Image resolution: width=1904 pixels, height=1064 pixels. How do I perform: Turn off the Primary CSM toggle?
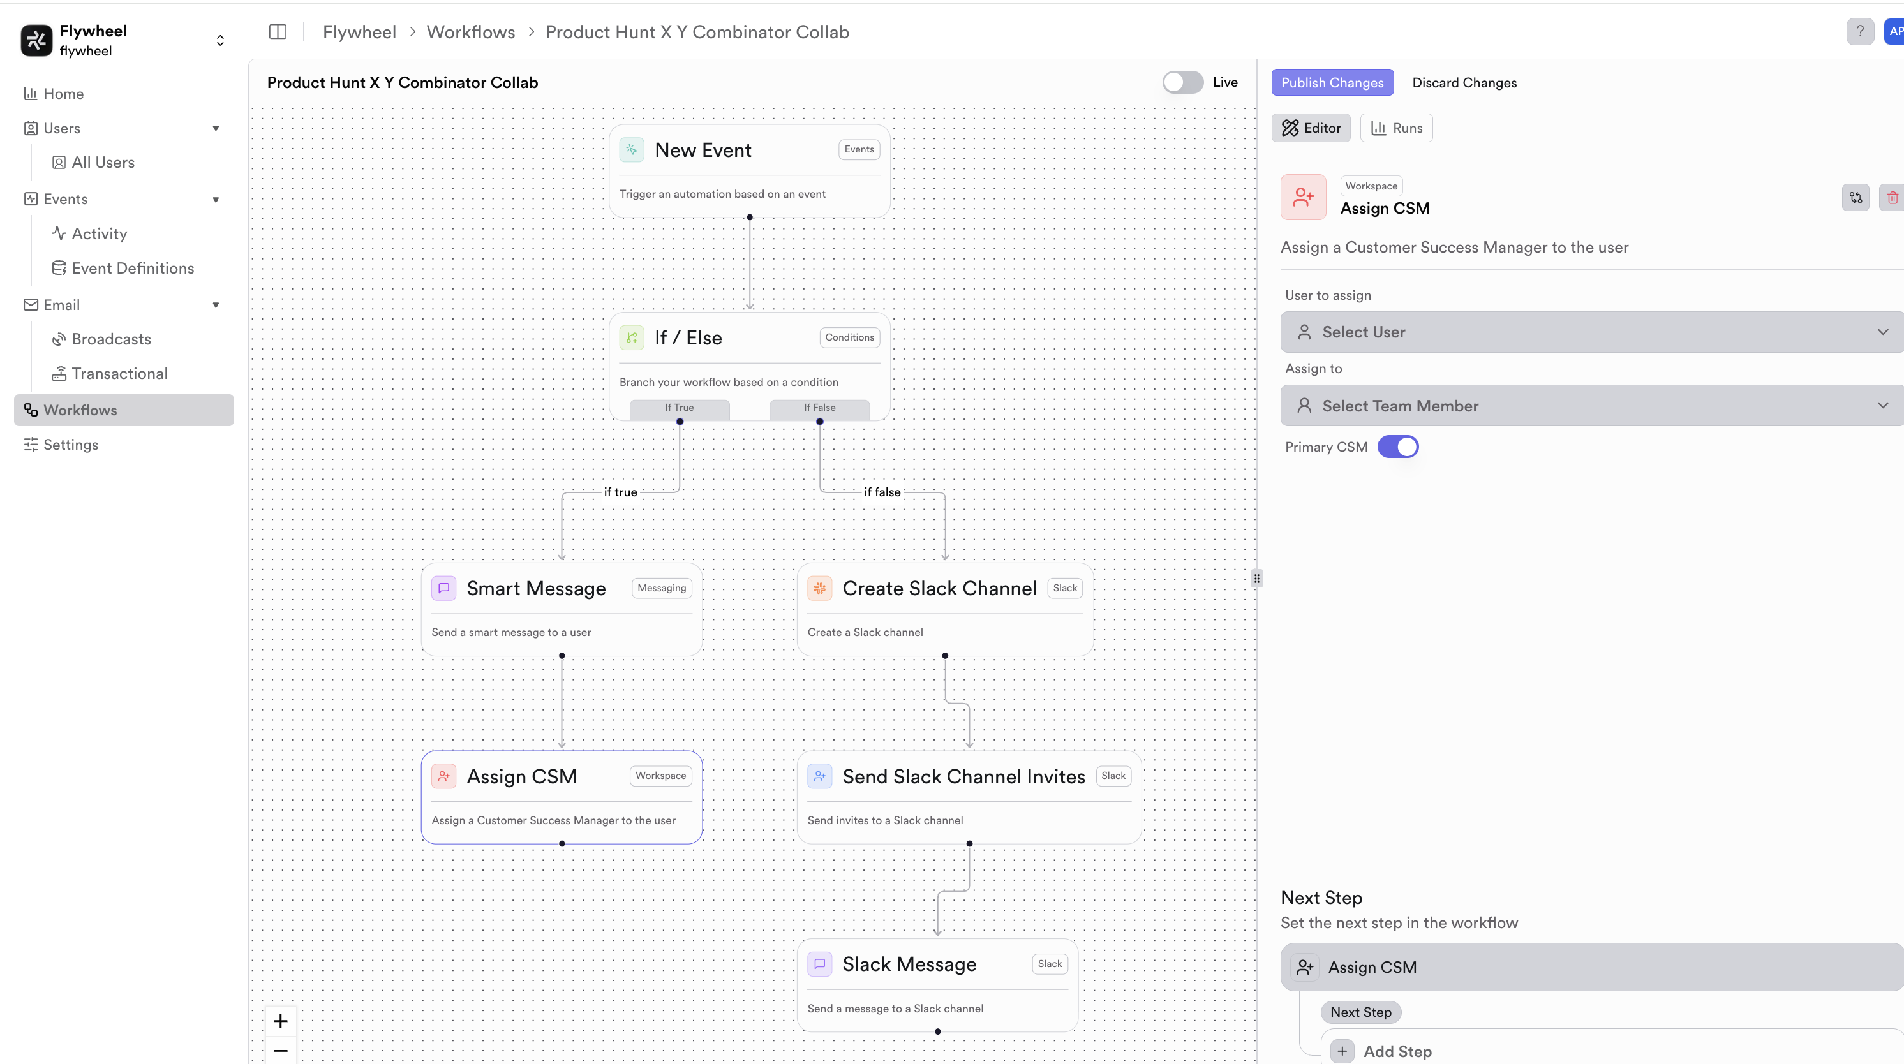pos(1398,447)
